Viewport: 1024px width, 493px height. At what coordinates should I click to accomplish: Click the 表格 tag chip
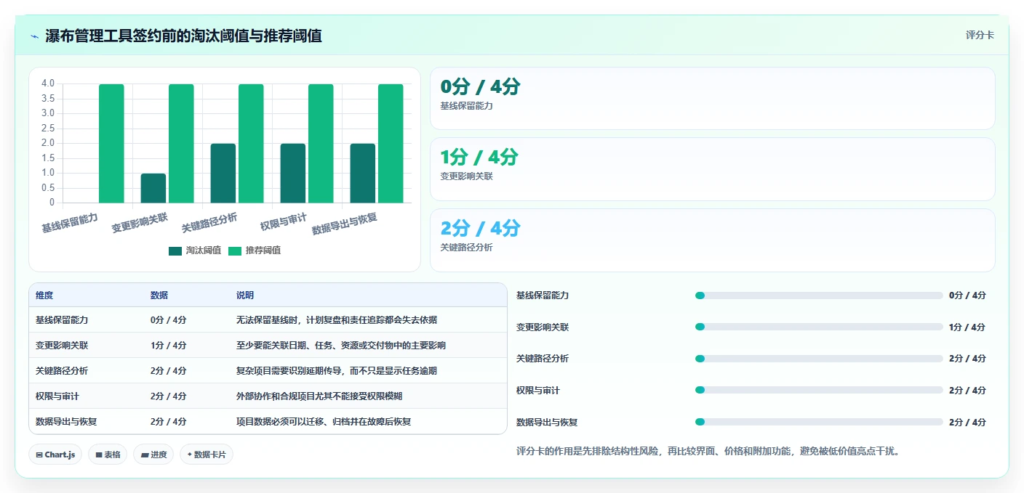(x=108, y=455)
